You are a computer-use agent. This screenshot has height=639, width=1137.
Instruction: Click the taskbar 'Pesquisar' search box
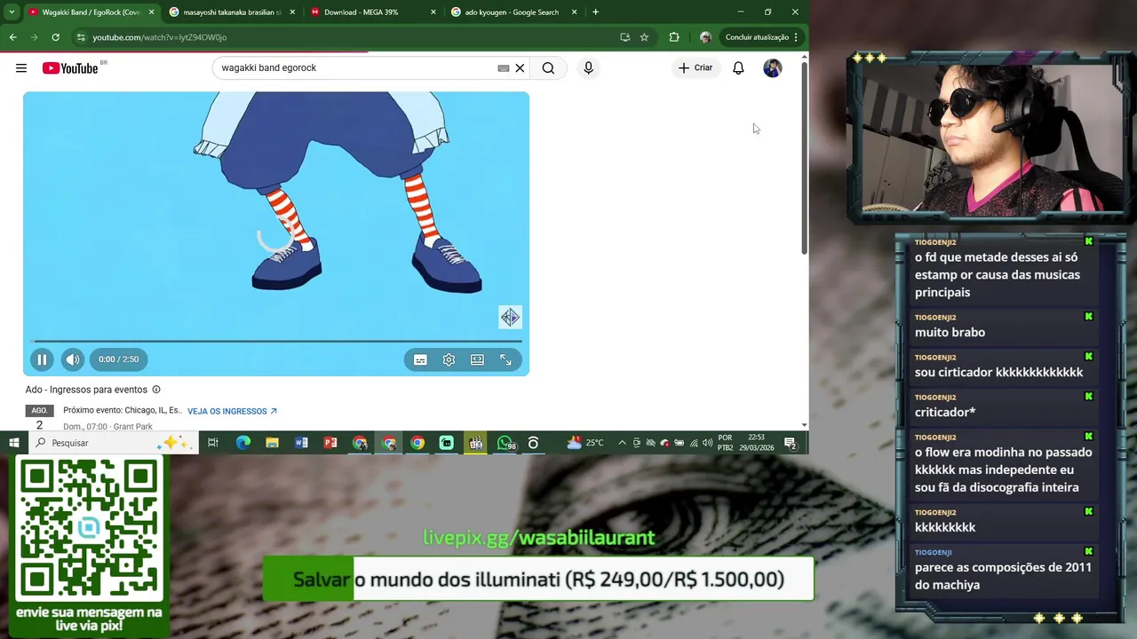click(x=113, y=443)
